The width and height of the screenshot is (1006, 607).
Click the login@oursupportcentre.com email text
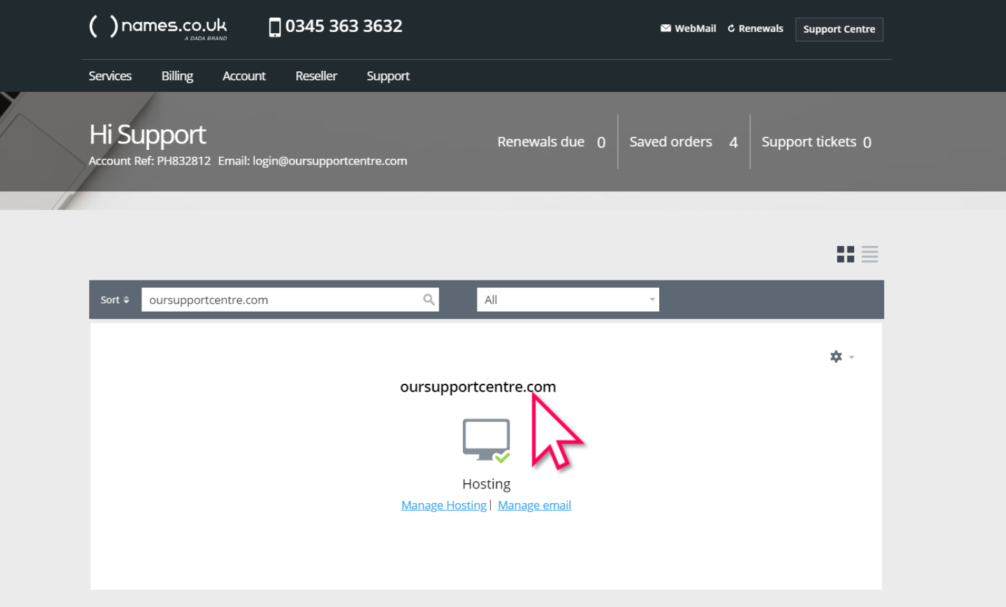[x=330, y=161]
